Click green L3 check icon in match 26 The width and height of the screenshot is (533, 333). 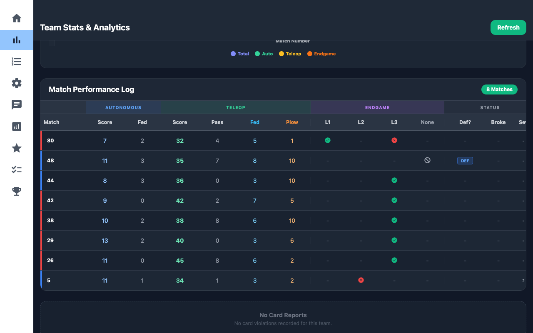(394, 260)
